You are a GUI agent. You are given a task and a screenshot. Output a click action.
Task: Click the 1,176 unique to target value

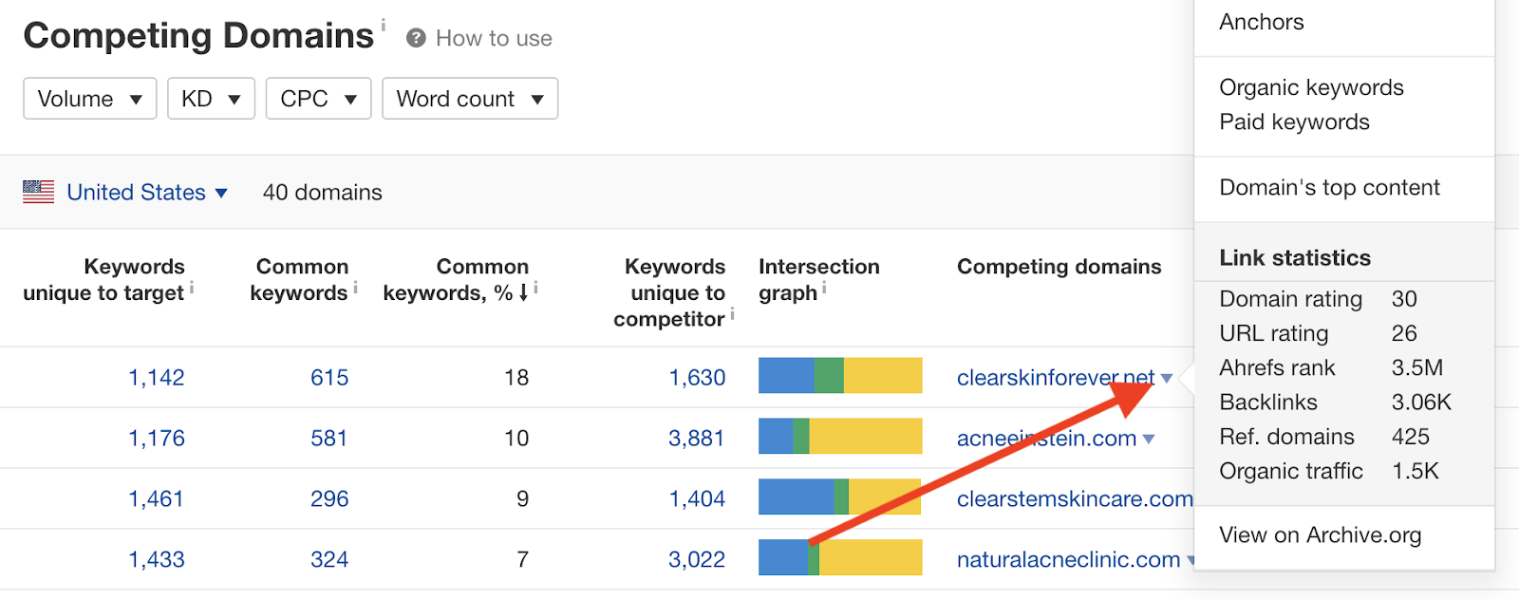click(157, 439)
